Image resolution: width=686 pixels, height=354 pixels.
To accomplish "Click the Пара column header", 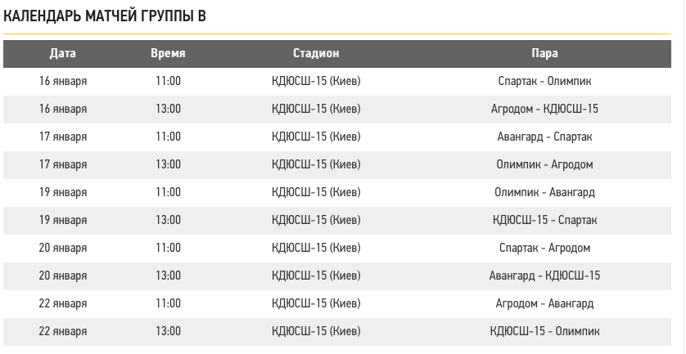I will (x=544, y=53).
